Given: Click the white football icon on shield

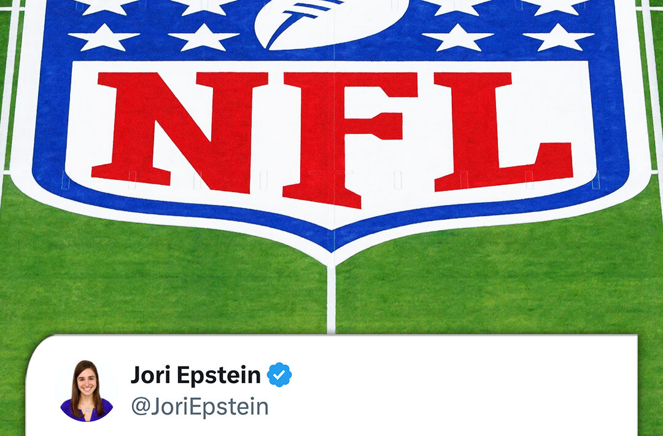Looking at the screenshot, I should 332,21.
